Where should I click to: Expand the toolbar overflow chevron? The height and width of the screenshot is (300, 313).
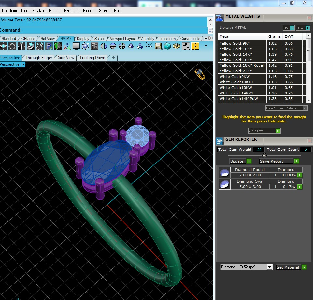(x=206, y=46)
